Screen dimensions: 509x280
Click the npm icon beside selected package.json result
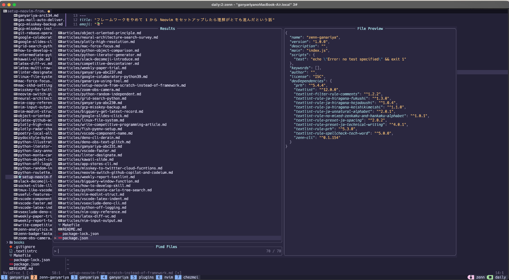(x=60, y=238)
